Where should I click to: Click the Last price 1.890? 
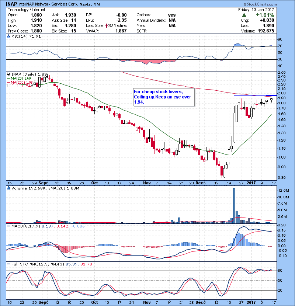pyautogui.click(x=268, y=25)
